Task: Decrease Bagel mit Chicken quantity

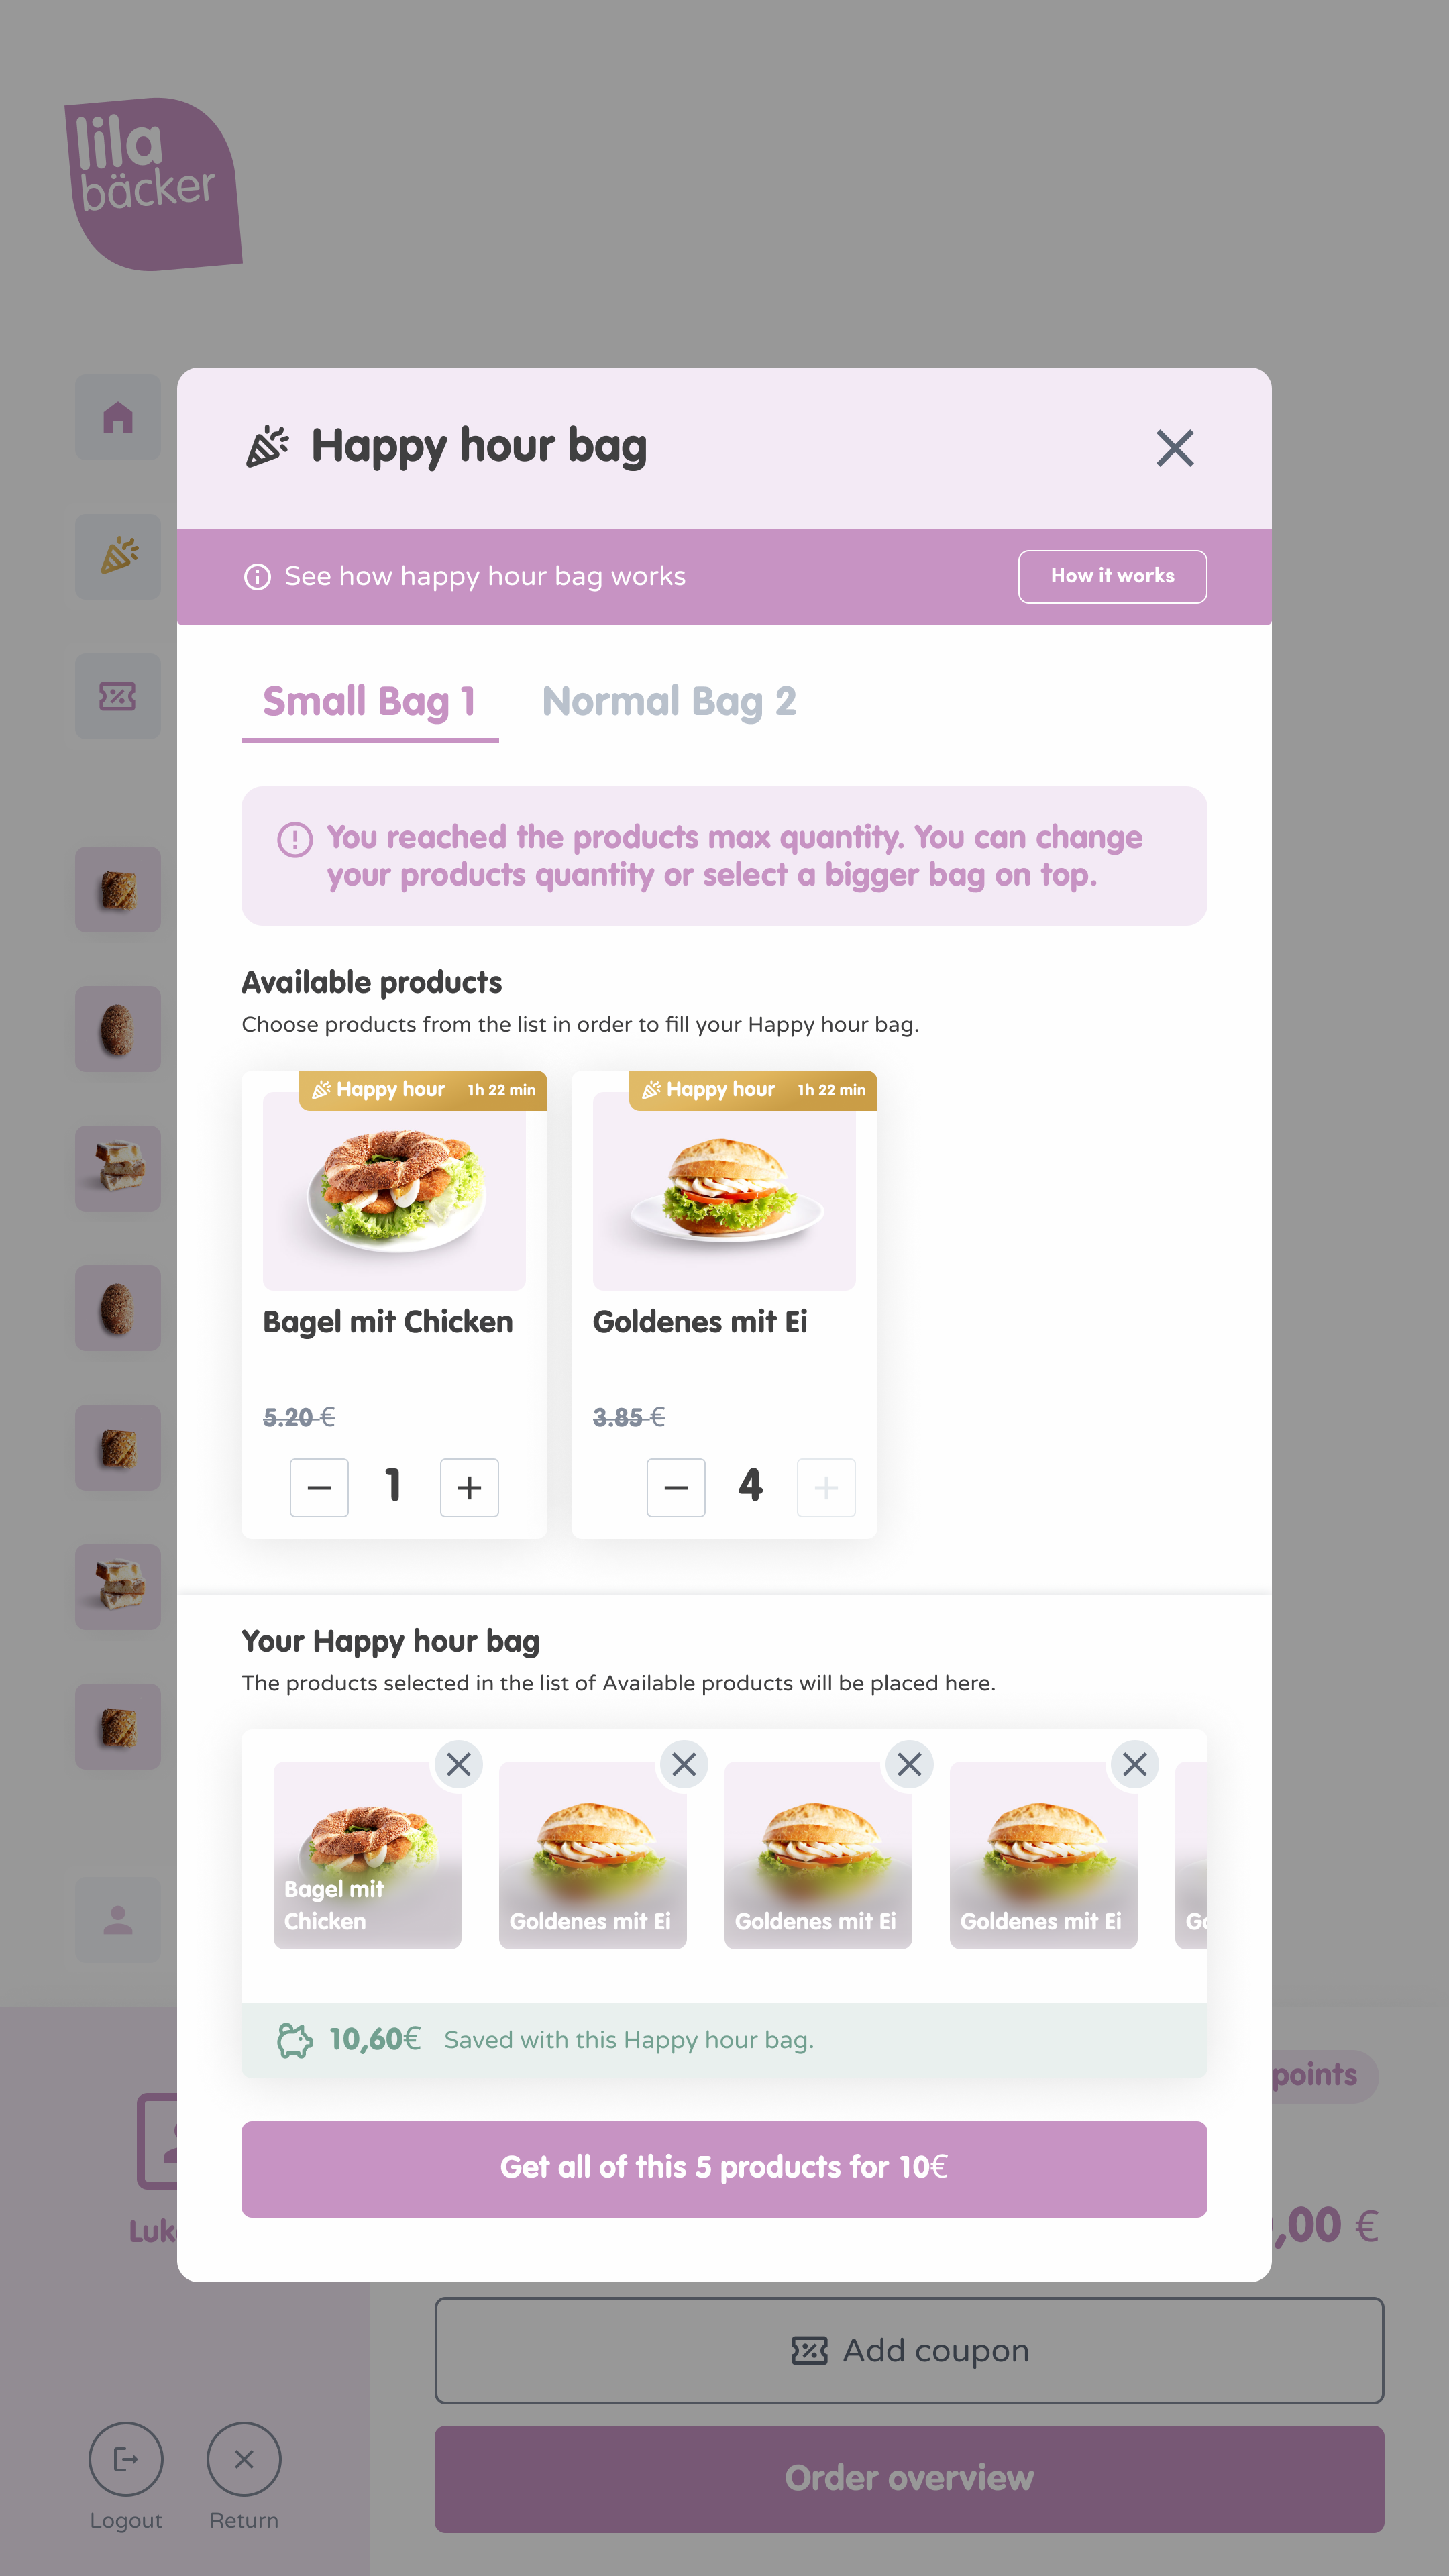Action: coord(319,1487)
